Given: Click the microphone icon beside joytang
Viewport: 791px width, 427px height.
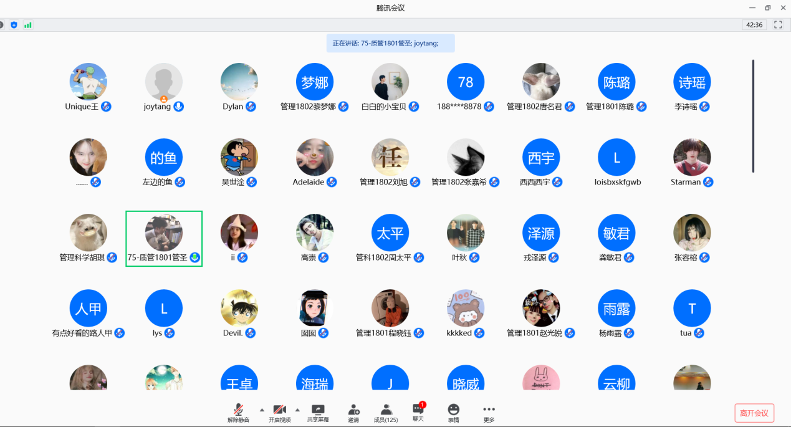Looking at the screenshot, I should point(179,107).
